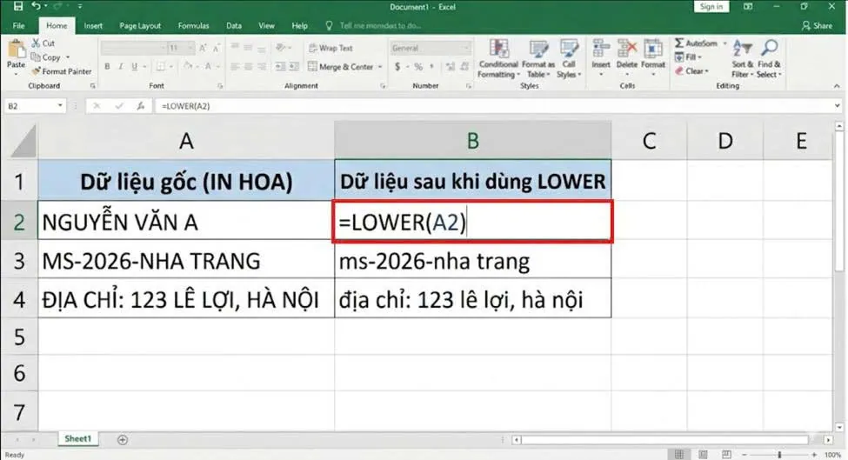
Task: Toggle underline formatting
Action: click(x=134, y=66)
